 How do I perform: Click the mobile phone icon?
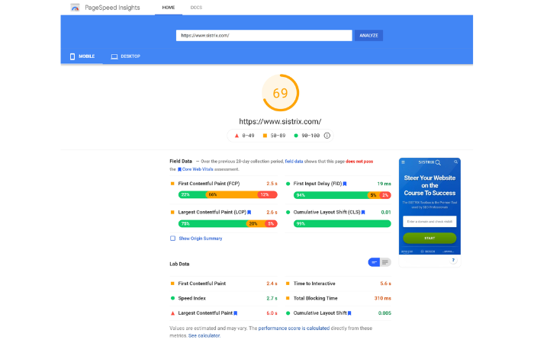72,56
